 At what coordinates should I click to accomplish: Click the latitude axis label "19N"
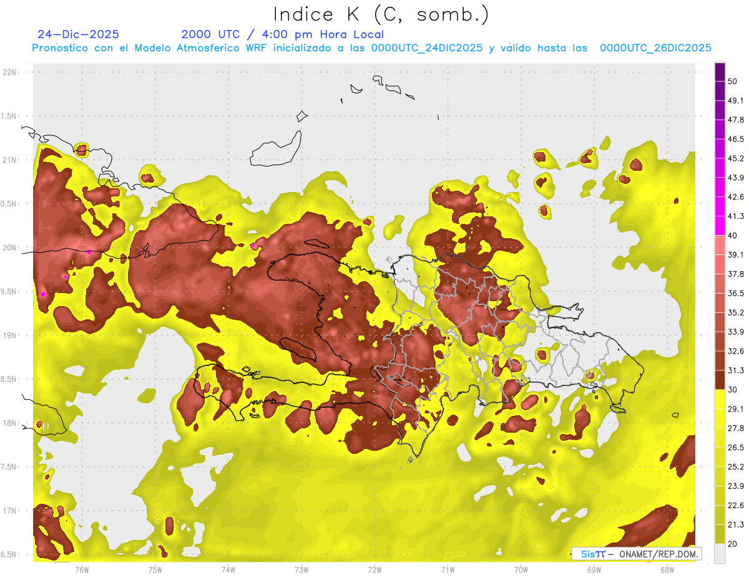[x=11, y=335]
